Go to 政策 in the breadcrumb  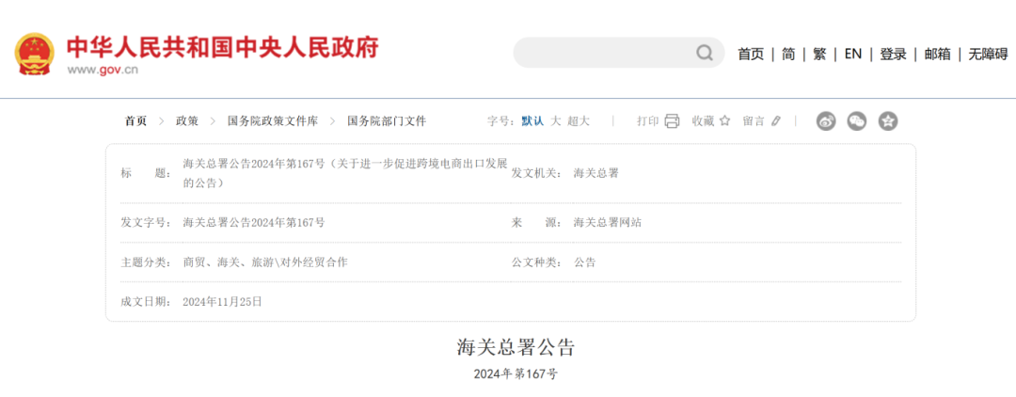pos(187,121)
